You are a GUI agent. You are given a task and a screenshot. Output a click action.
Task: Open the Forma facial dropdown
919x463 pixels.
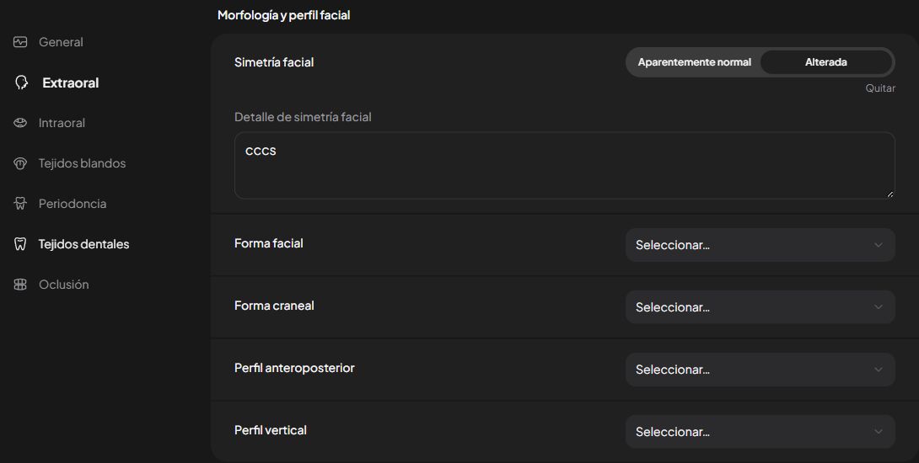click(760, 245)
